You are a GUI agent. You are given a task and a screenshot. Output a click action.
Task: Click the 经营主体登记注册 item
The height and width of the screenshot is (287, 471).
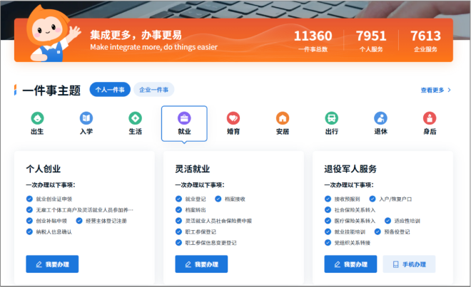(101, 221)
